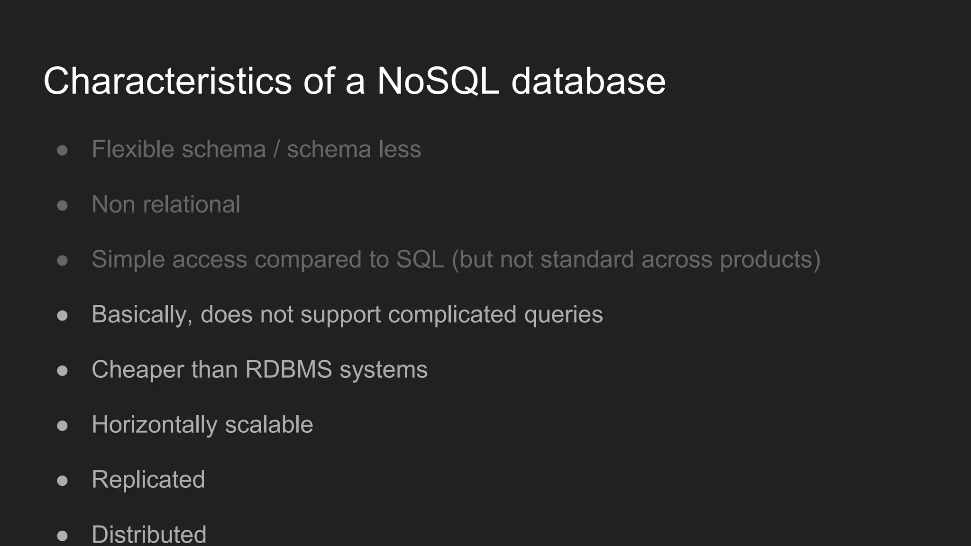971x546 pixels.
Task: Click the bullet dot beside 'Cheaper than RDBMS'
Action: tap(62, 370)
